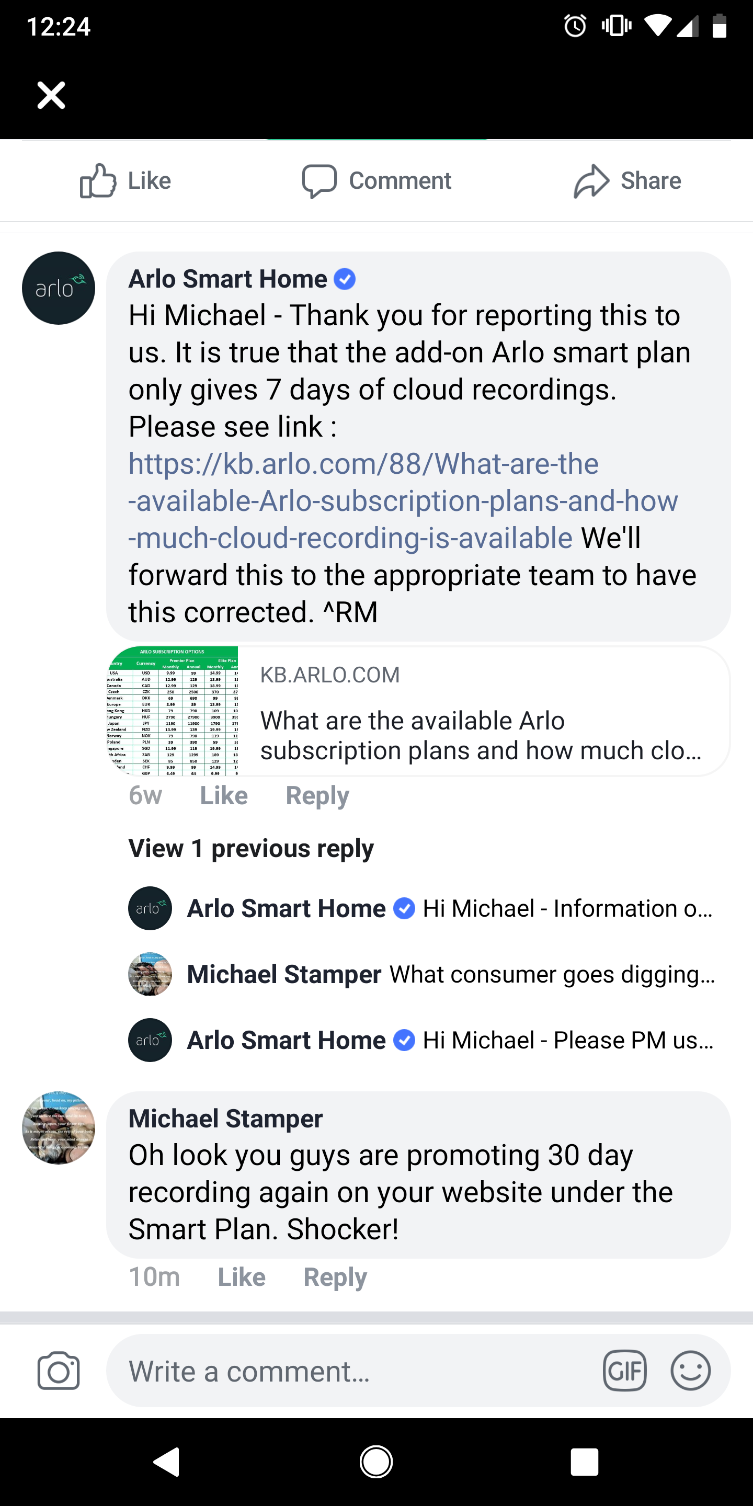The image size is (753, 1506).
Task: Tap the thumbs-up Like icon on the post
Action: pyautogui.click(x=98, y=180)
